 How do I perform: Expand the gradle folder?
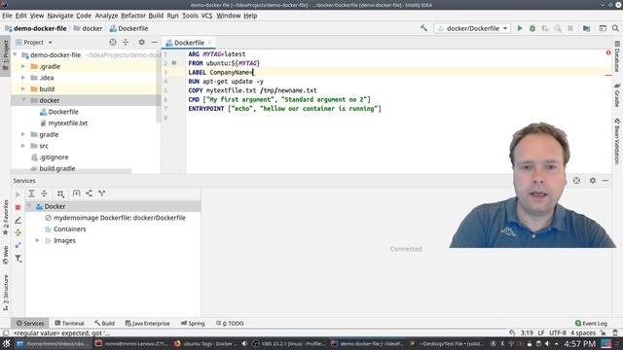click(23, 134)
